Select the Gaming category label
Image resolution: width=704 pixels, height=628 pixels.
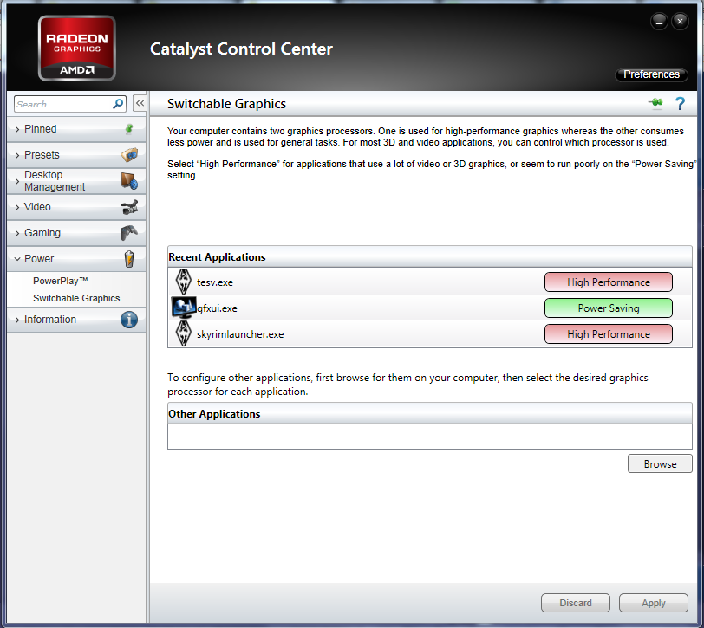(x=42, y=233)
